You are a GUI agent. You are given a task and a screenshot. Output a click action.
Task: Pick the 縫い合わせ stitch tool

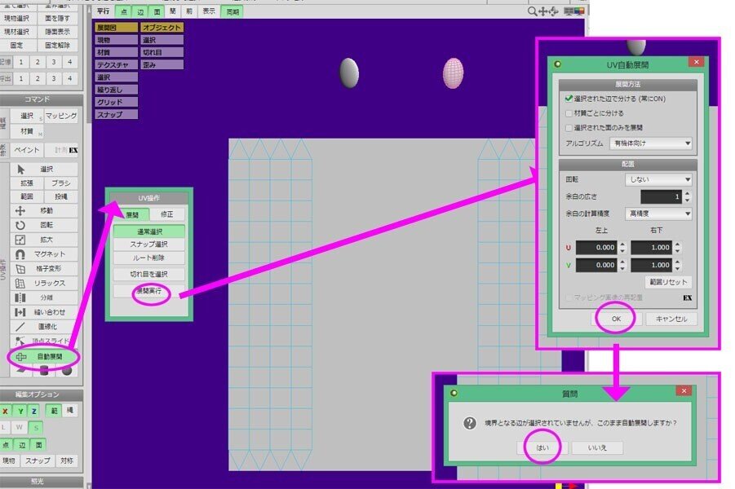(43, 312)
